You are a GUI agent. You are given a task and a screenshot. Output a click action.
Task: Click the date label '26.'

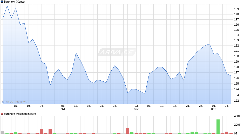pos(201,106)
